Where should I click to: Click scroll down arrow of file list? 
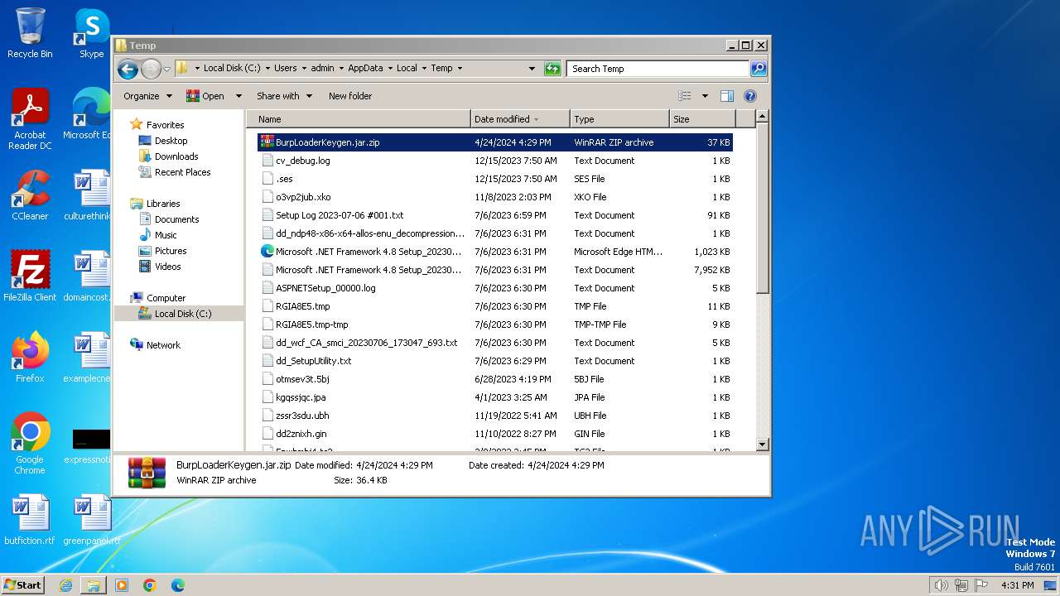pyautogui.click(x=763, y=445)
